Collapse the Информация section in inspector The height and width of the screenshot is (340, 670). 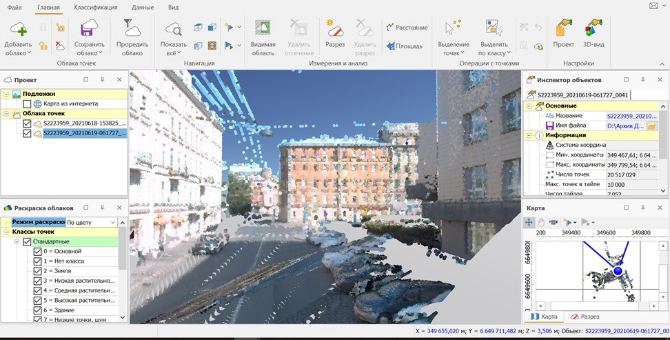pos(529,135)
